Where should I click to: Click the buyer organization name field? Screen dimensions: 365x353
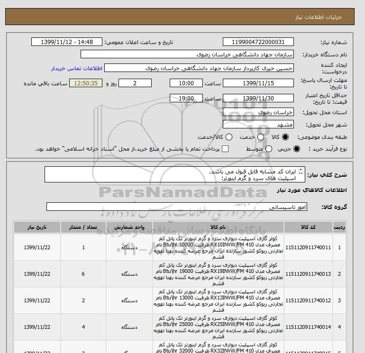pyautogui.click(x=187, y=54)
